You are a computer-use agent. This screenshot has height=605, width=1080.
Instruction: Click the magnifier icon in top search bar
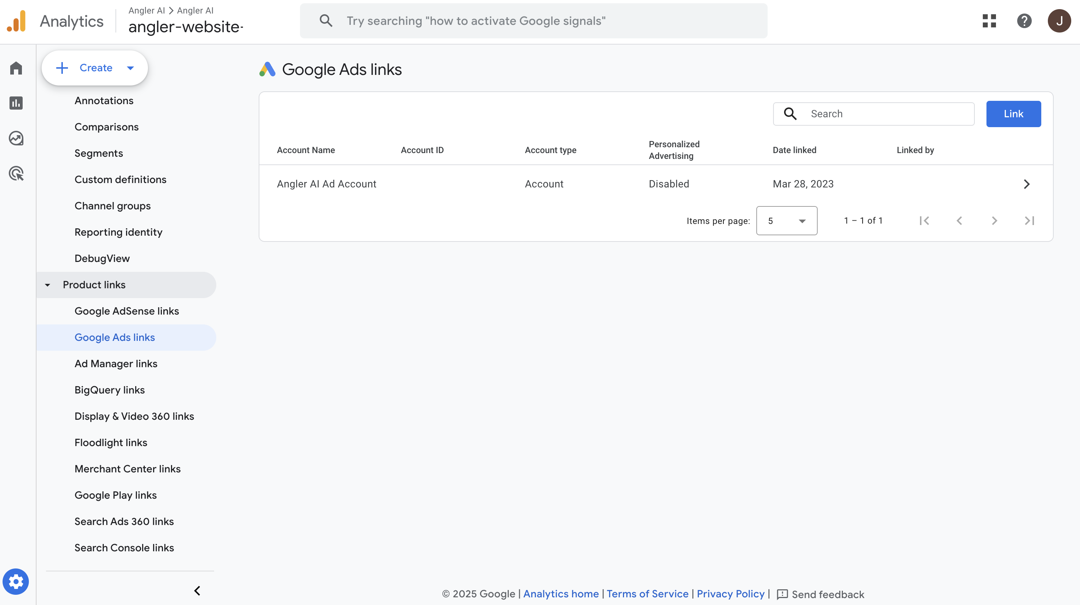tap(326, 20)
